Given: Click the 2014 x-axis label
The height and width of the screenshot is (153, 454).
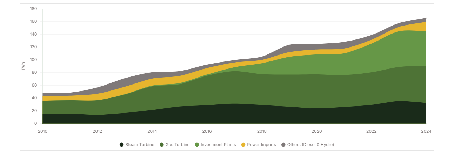Looking at the screenshot, I should [x=152, y=131].
